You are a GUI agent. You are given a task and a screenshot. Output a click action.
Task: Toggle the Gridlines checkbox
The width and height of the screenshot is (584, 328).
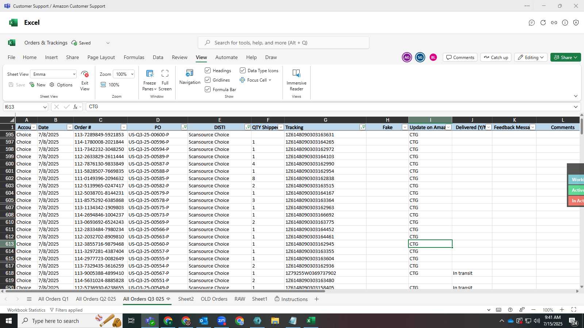(208, 80)
